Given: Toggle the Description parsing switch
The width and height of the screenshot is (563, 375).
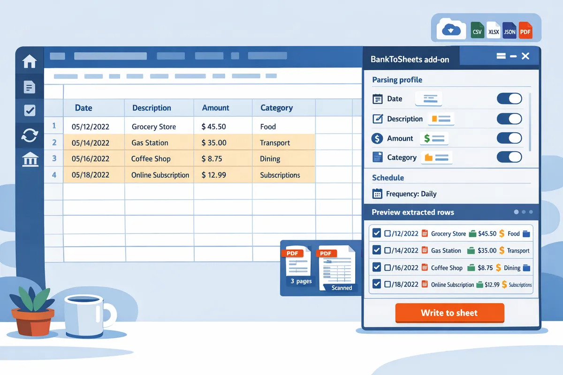Looking at the screenshot, I should [509, 118].
